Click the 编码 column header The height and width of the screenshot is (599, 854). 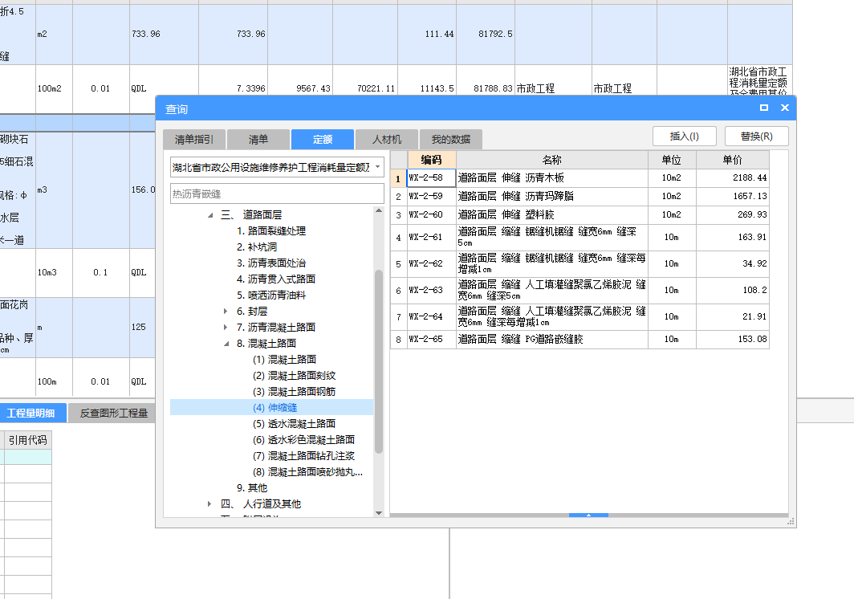(431, 160)
